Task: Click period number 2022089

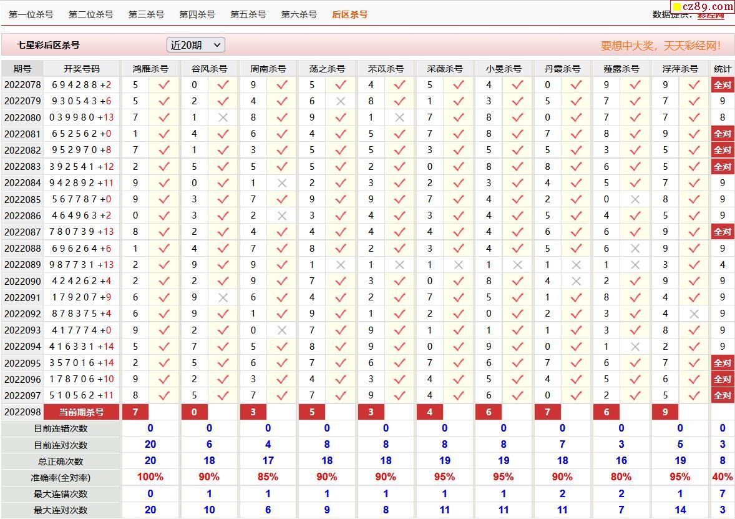Action: point(22,265)
